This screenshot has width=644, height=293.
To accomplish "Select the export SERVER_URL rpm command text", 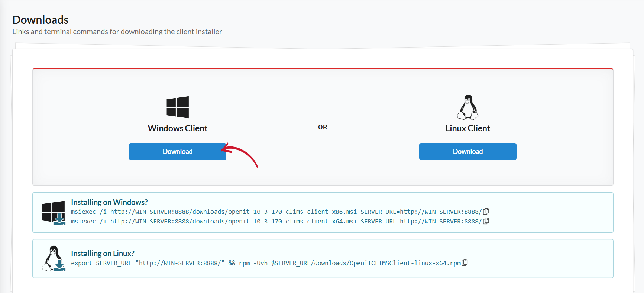I will (x=266, y=263).
